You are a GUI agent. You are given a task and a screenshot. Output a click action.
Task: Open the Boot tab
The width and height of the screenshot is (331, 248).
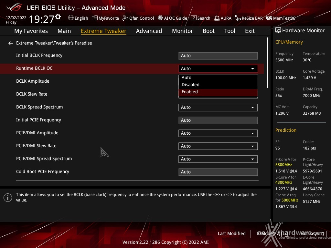pyautogui.click(x=208, y=31)
